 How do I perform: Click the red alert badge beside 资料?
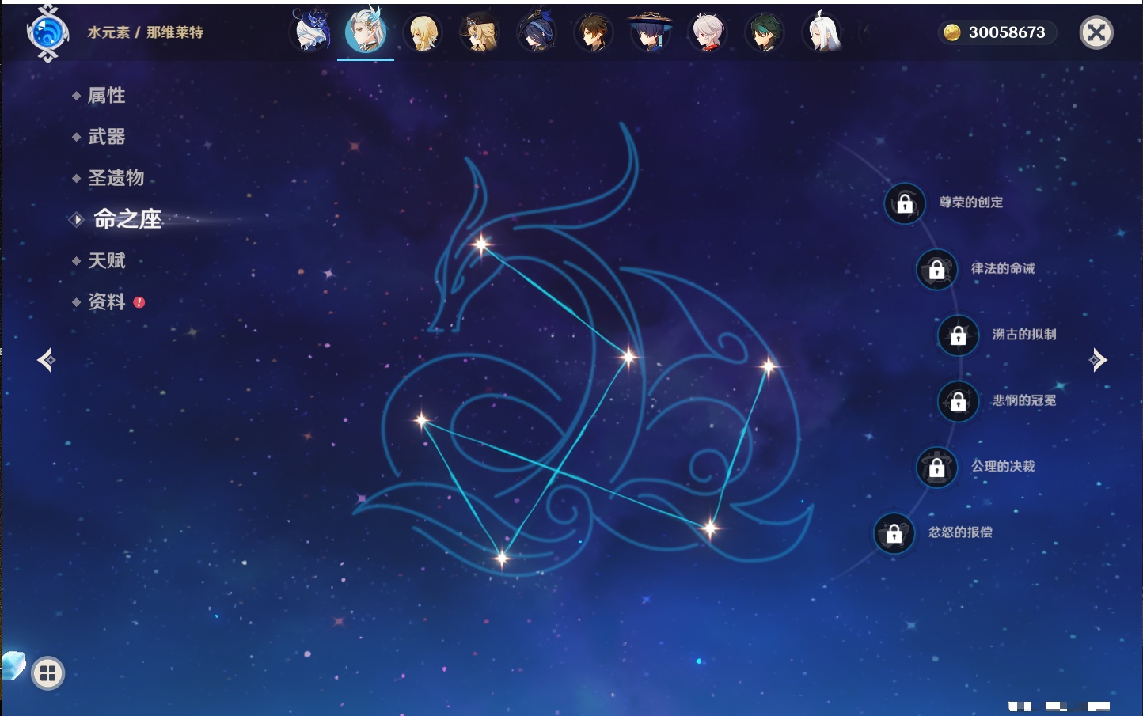[139, 302]
